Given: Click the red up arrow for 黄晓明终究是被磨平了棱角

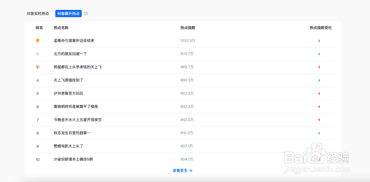Looking at the screenshot, I should pos(319,107).
